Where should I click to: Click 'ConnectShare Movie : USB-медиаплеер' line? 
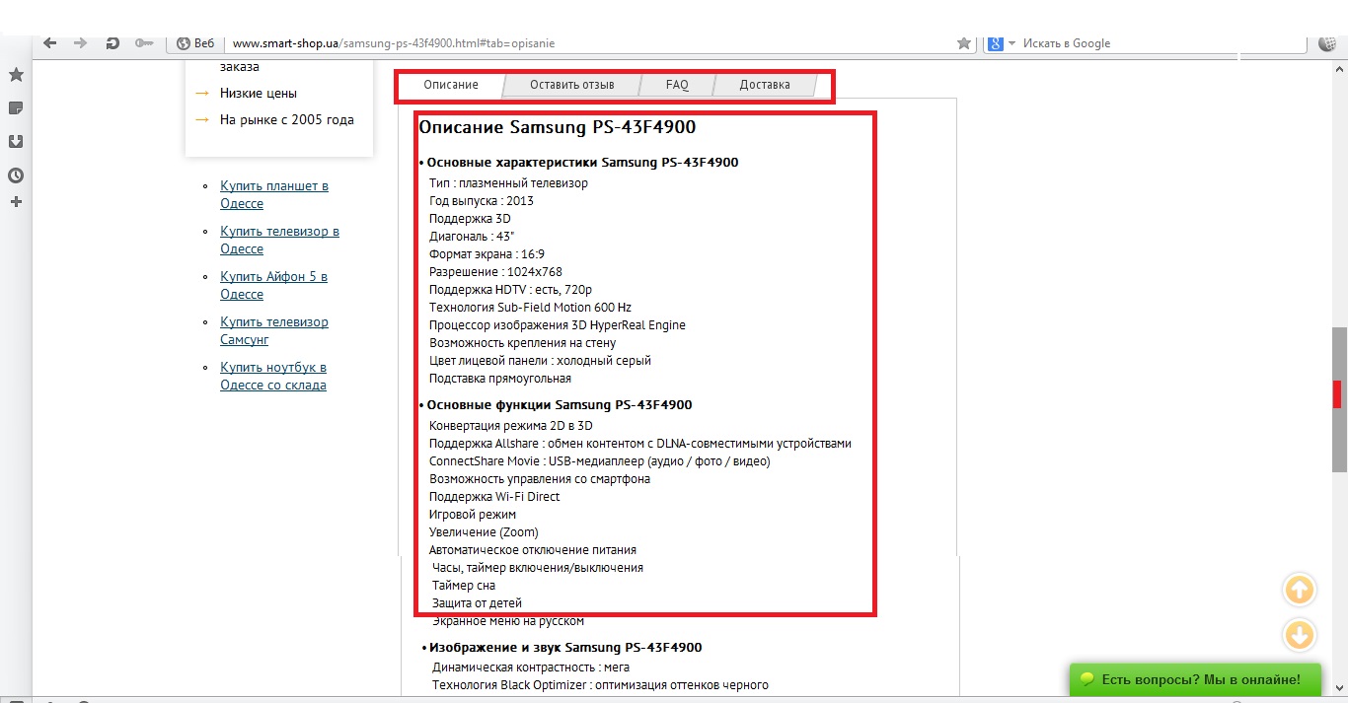pos(600,461)
